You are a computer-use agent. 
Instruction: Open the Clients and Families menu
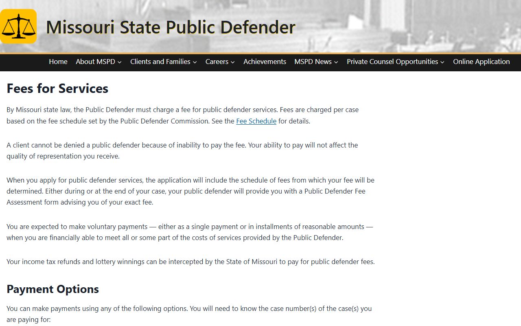pyautogui.click(x=160, y=62)
